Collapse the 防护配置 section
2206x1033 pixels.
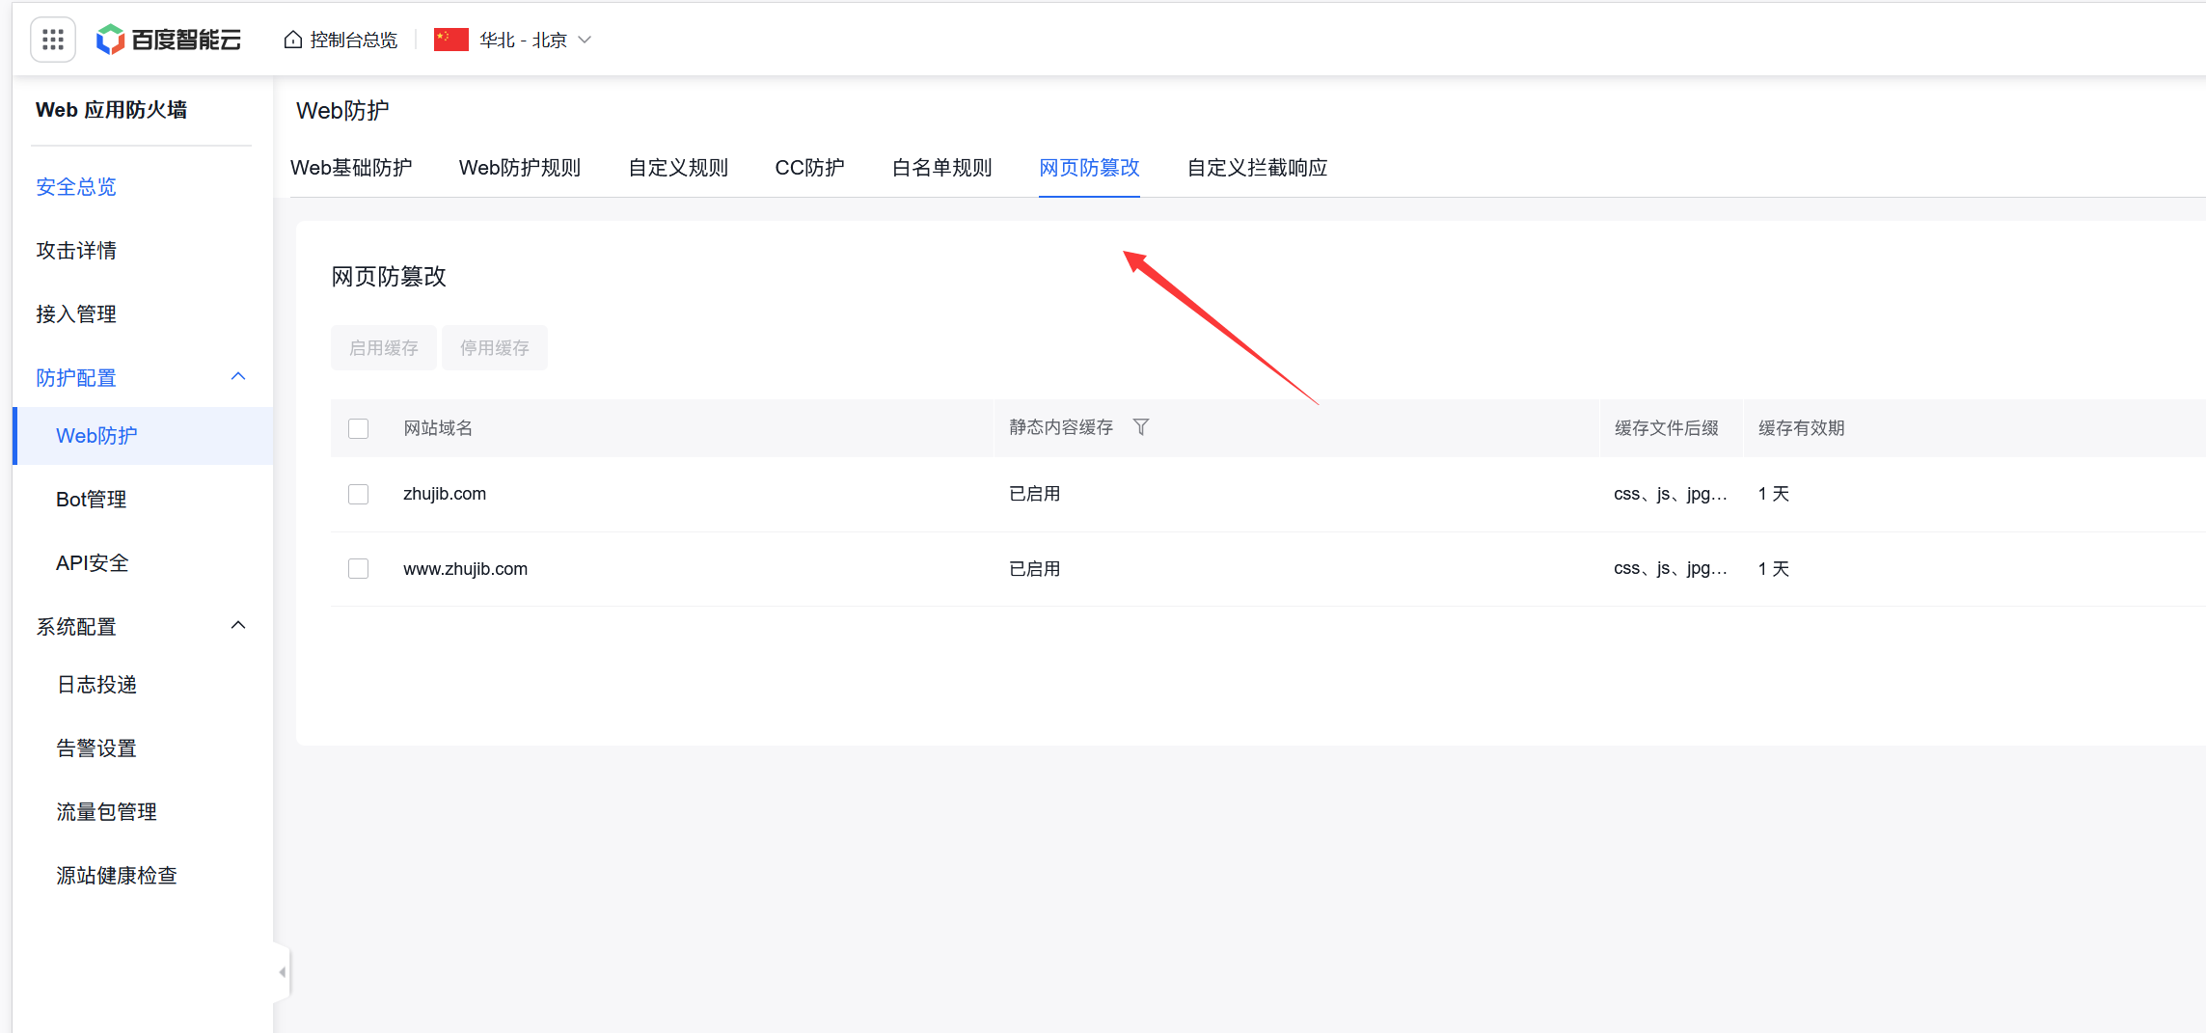237,375
